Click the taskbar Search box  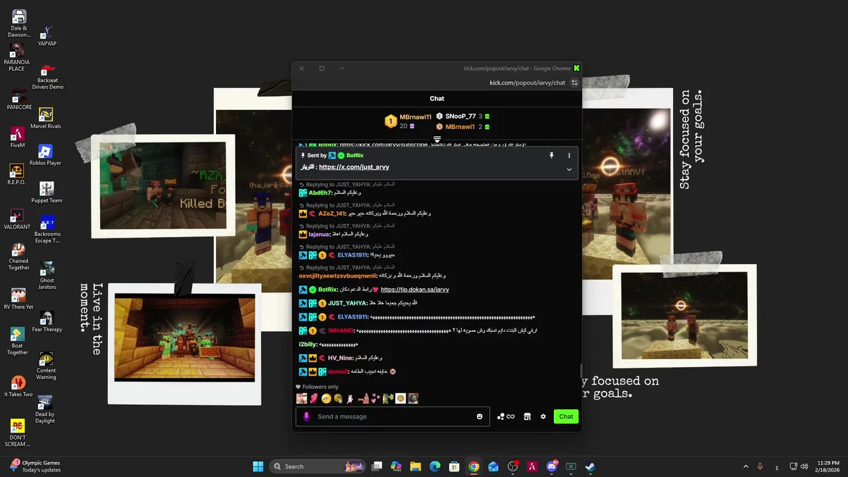318,466
